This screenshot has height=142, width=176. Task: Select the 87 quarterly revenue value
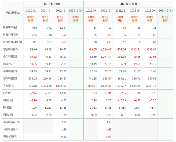(95, 28)
